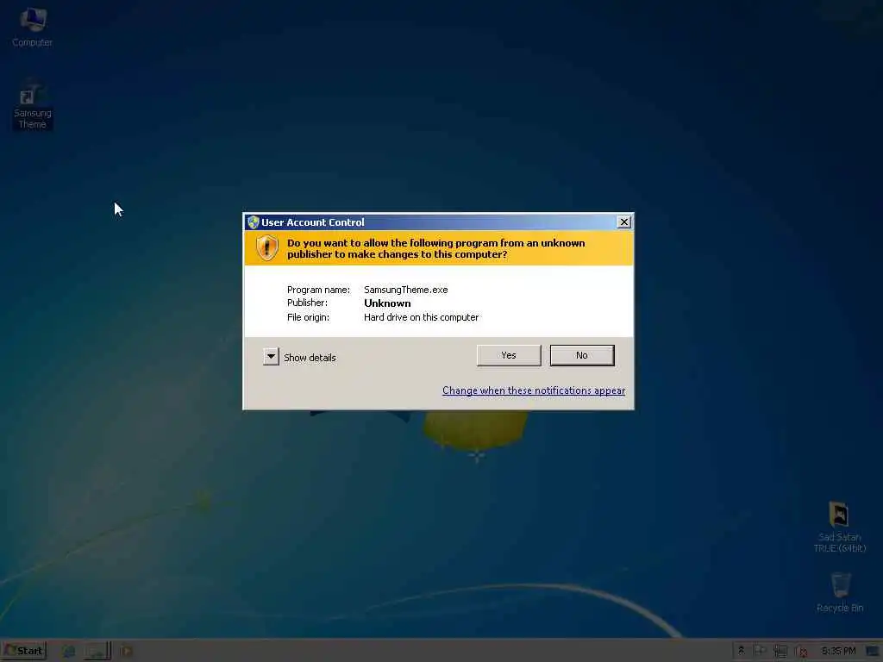
Task: Click the UAC shield icon in the title bar
Action: click(x=253, y=222)
